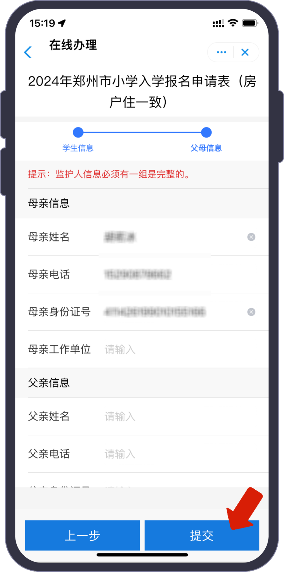Viewport: 284px width, 572px height.
Task: Tap the battery status icon
Action: coord(250,23)
